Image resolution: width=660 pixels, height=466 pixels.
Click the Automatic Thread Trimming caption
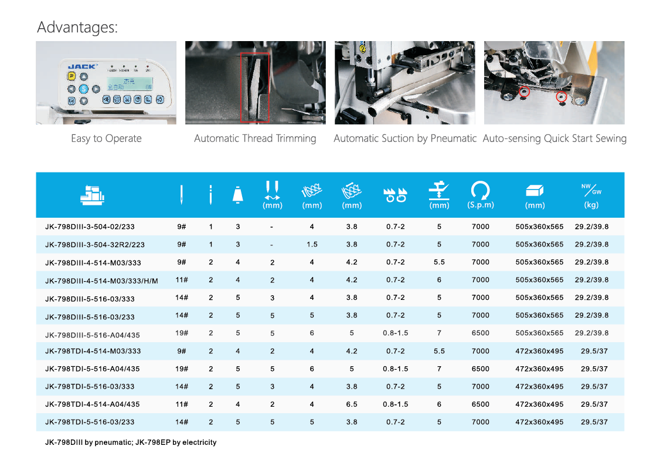(x=255, y=139)
